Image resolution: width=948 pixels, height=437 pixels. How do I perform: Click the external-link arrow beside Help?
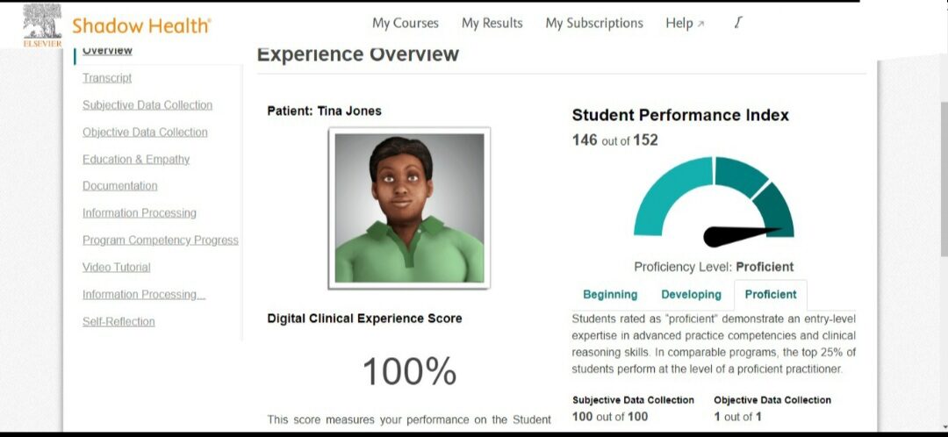click(701, 25)
